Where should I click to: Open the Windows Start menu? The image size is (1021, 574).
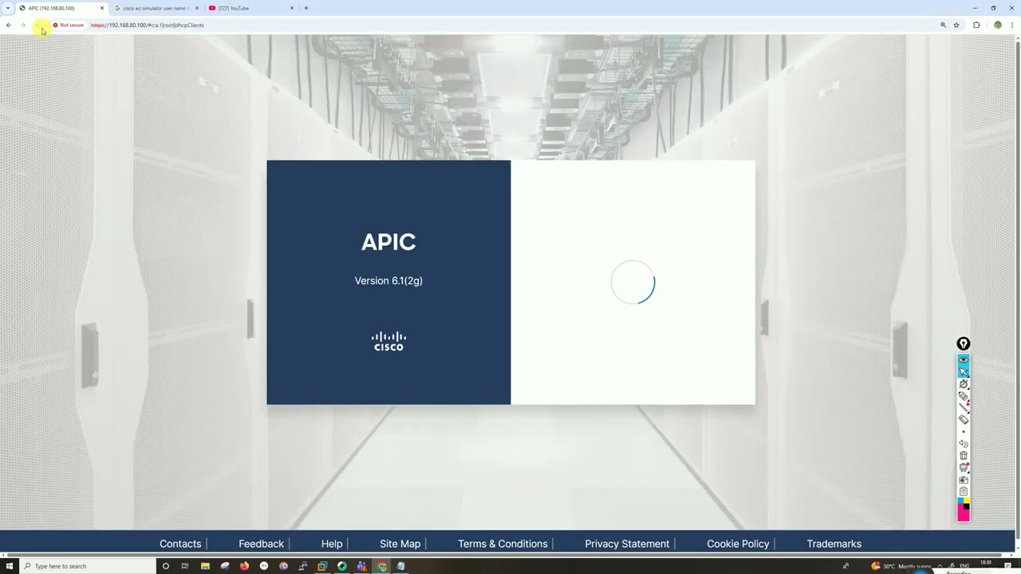[x=10, y=566]
